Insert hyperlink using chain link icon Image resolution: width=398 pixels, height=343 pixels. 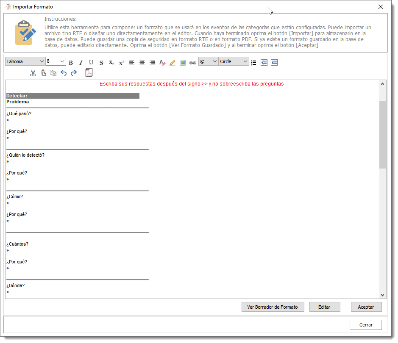(x=193, y=63)
